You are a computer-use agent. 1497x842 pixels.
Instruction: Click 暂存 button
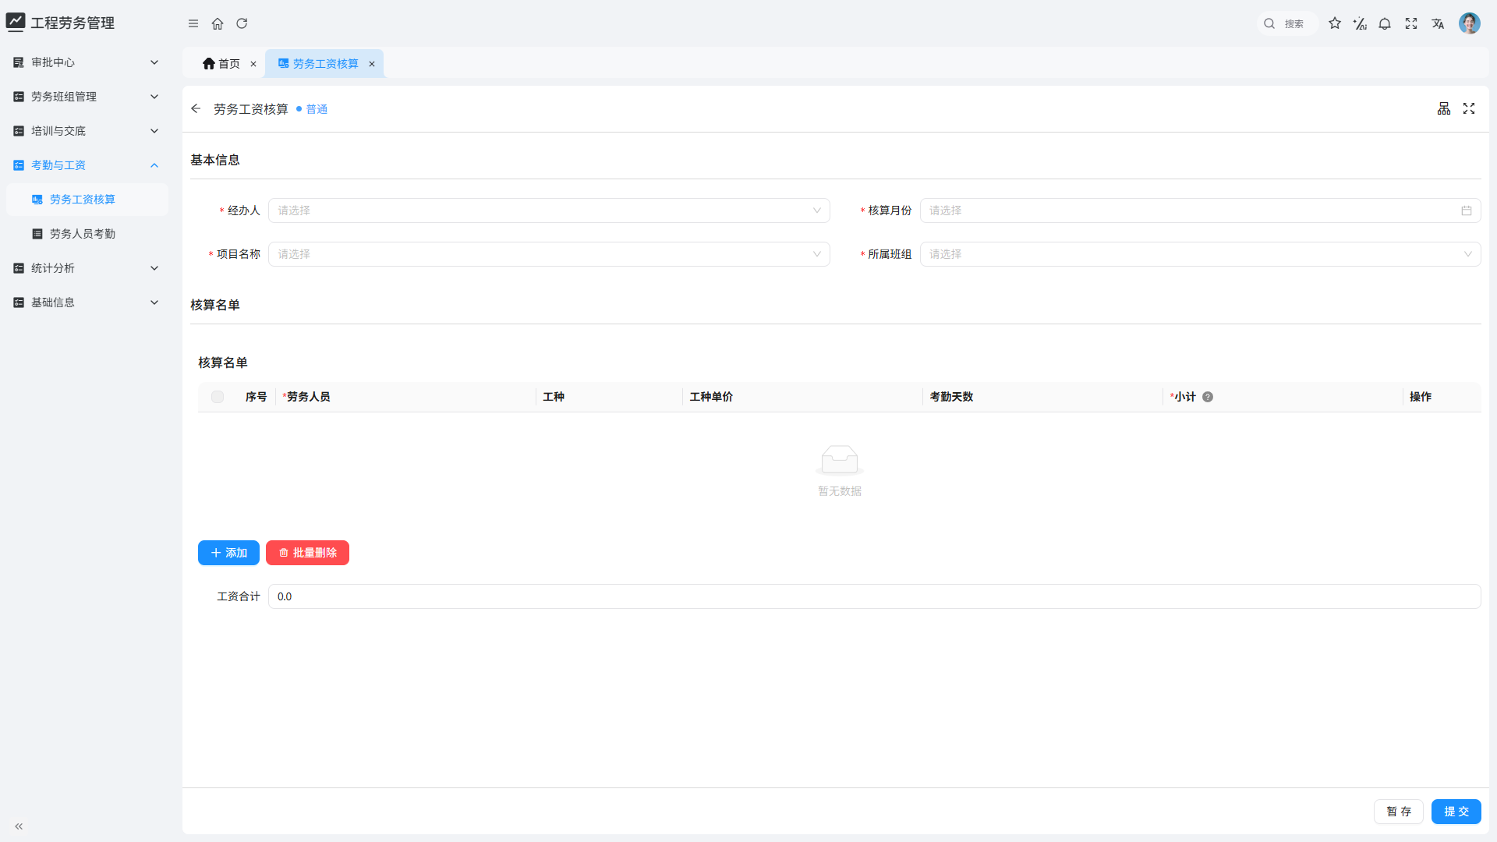[x=1399, y=812]
